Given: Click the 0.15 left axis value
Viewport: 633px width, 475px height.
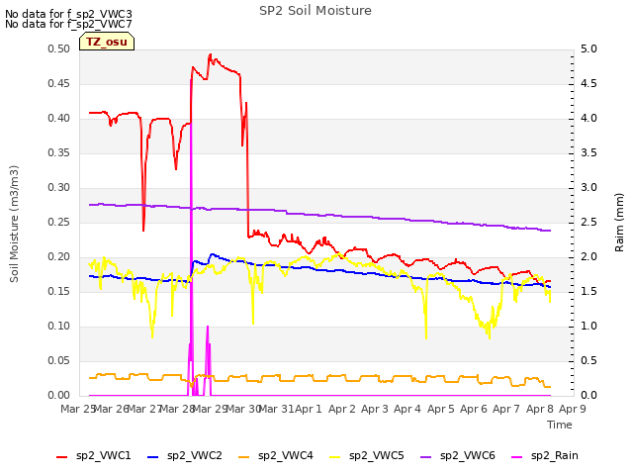Looking at the screenshot, I should point(59,292).
